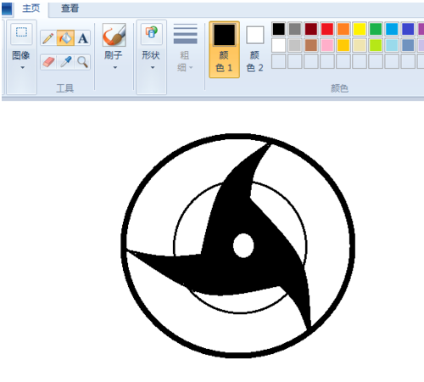Select the Color picker eyedropper tool

click(65, 62)
